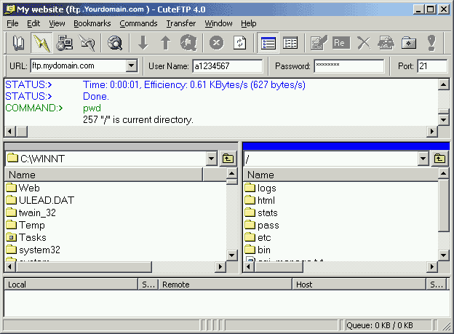The image size is (454, 334).
Task: Click local pane vertical scroll down arrow
Action: (x=231, y=255)
